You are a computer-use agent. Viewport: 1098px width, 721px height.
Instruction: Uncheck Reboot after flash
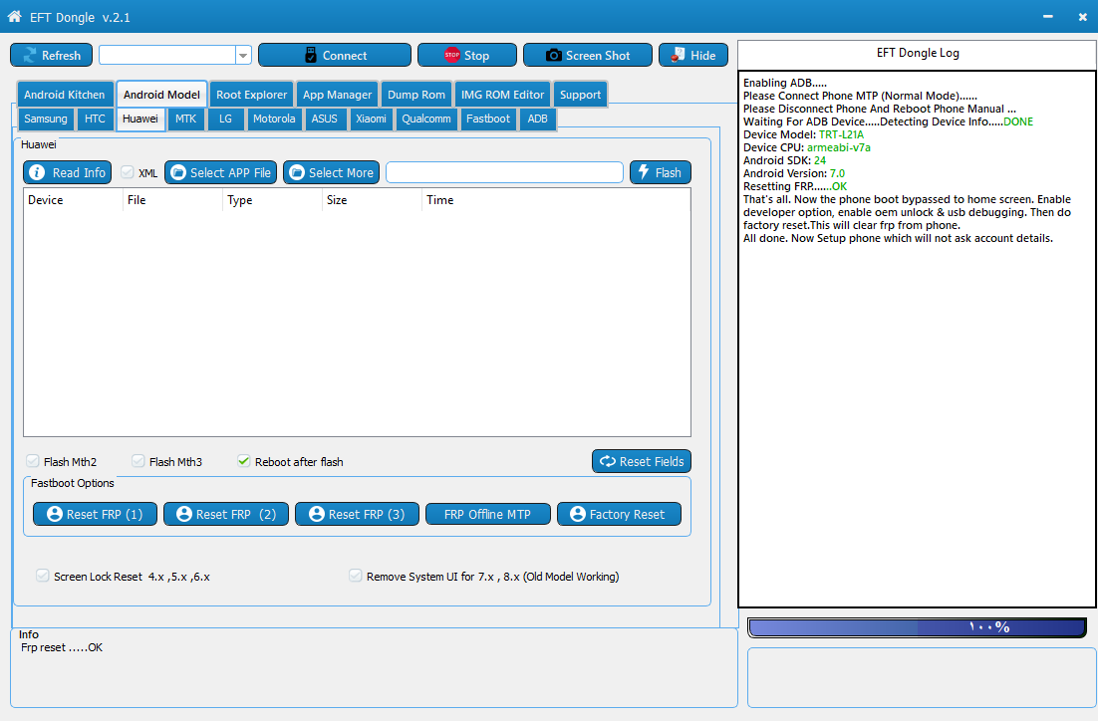[x=244, y=461]
